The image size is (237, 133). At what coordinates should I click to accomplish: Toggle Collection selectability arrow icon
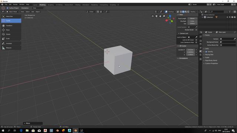coord(230,17)
